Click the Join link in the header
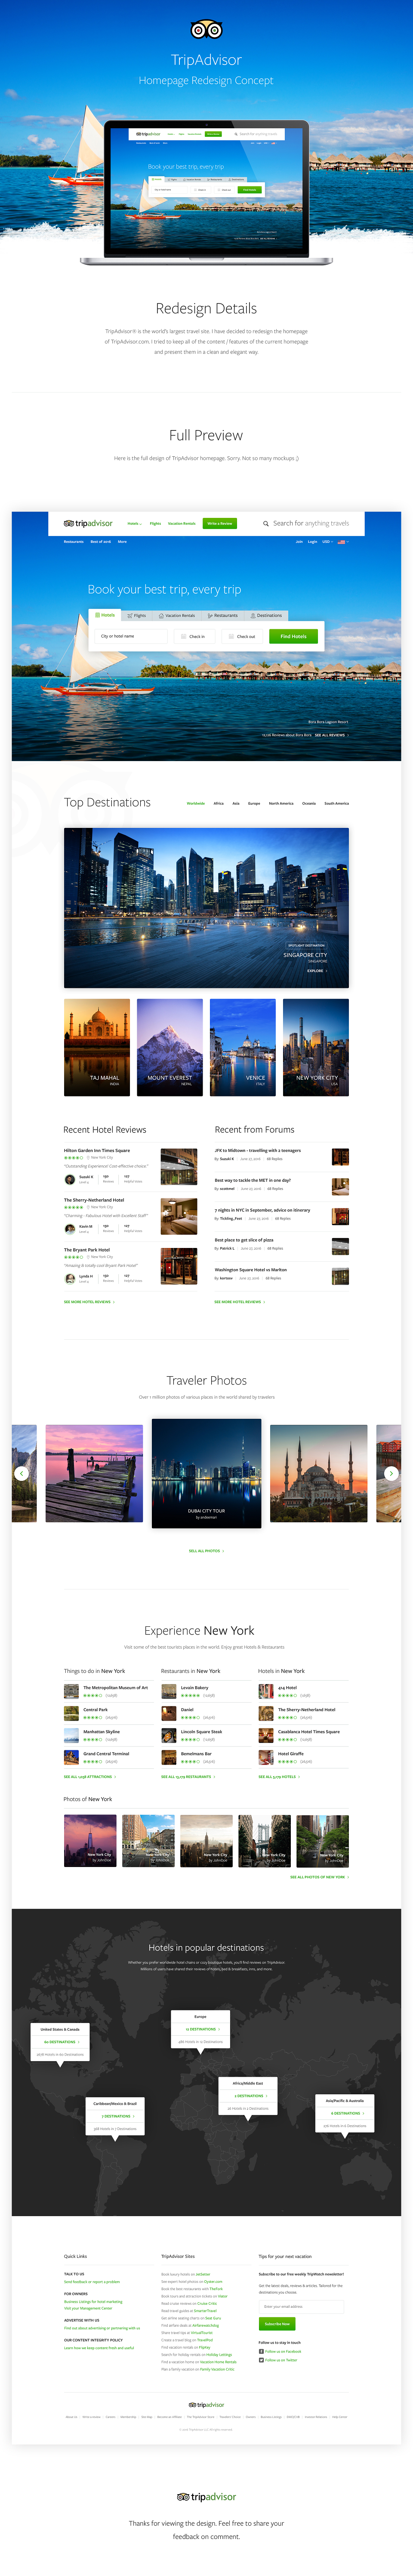The height and width of the screenshot is (2576, 413). pos(299,541)
